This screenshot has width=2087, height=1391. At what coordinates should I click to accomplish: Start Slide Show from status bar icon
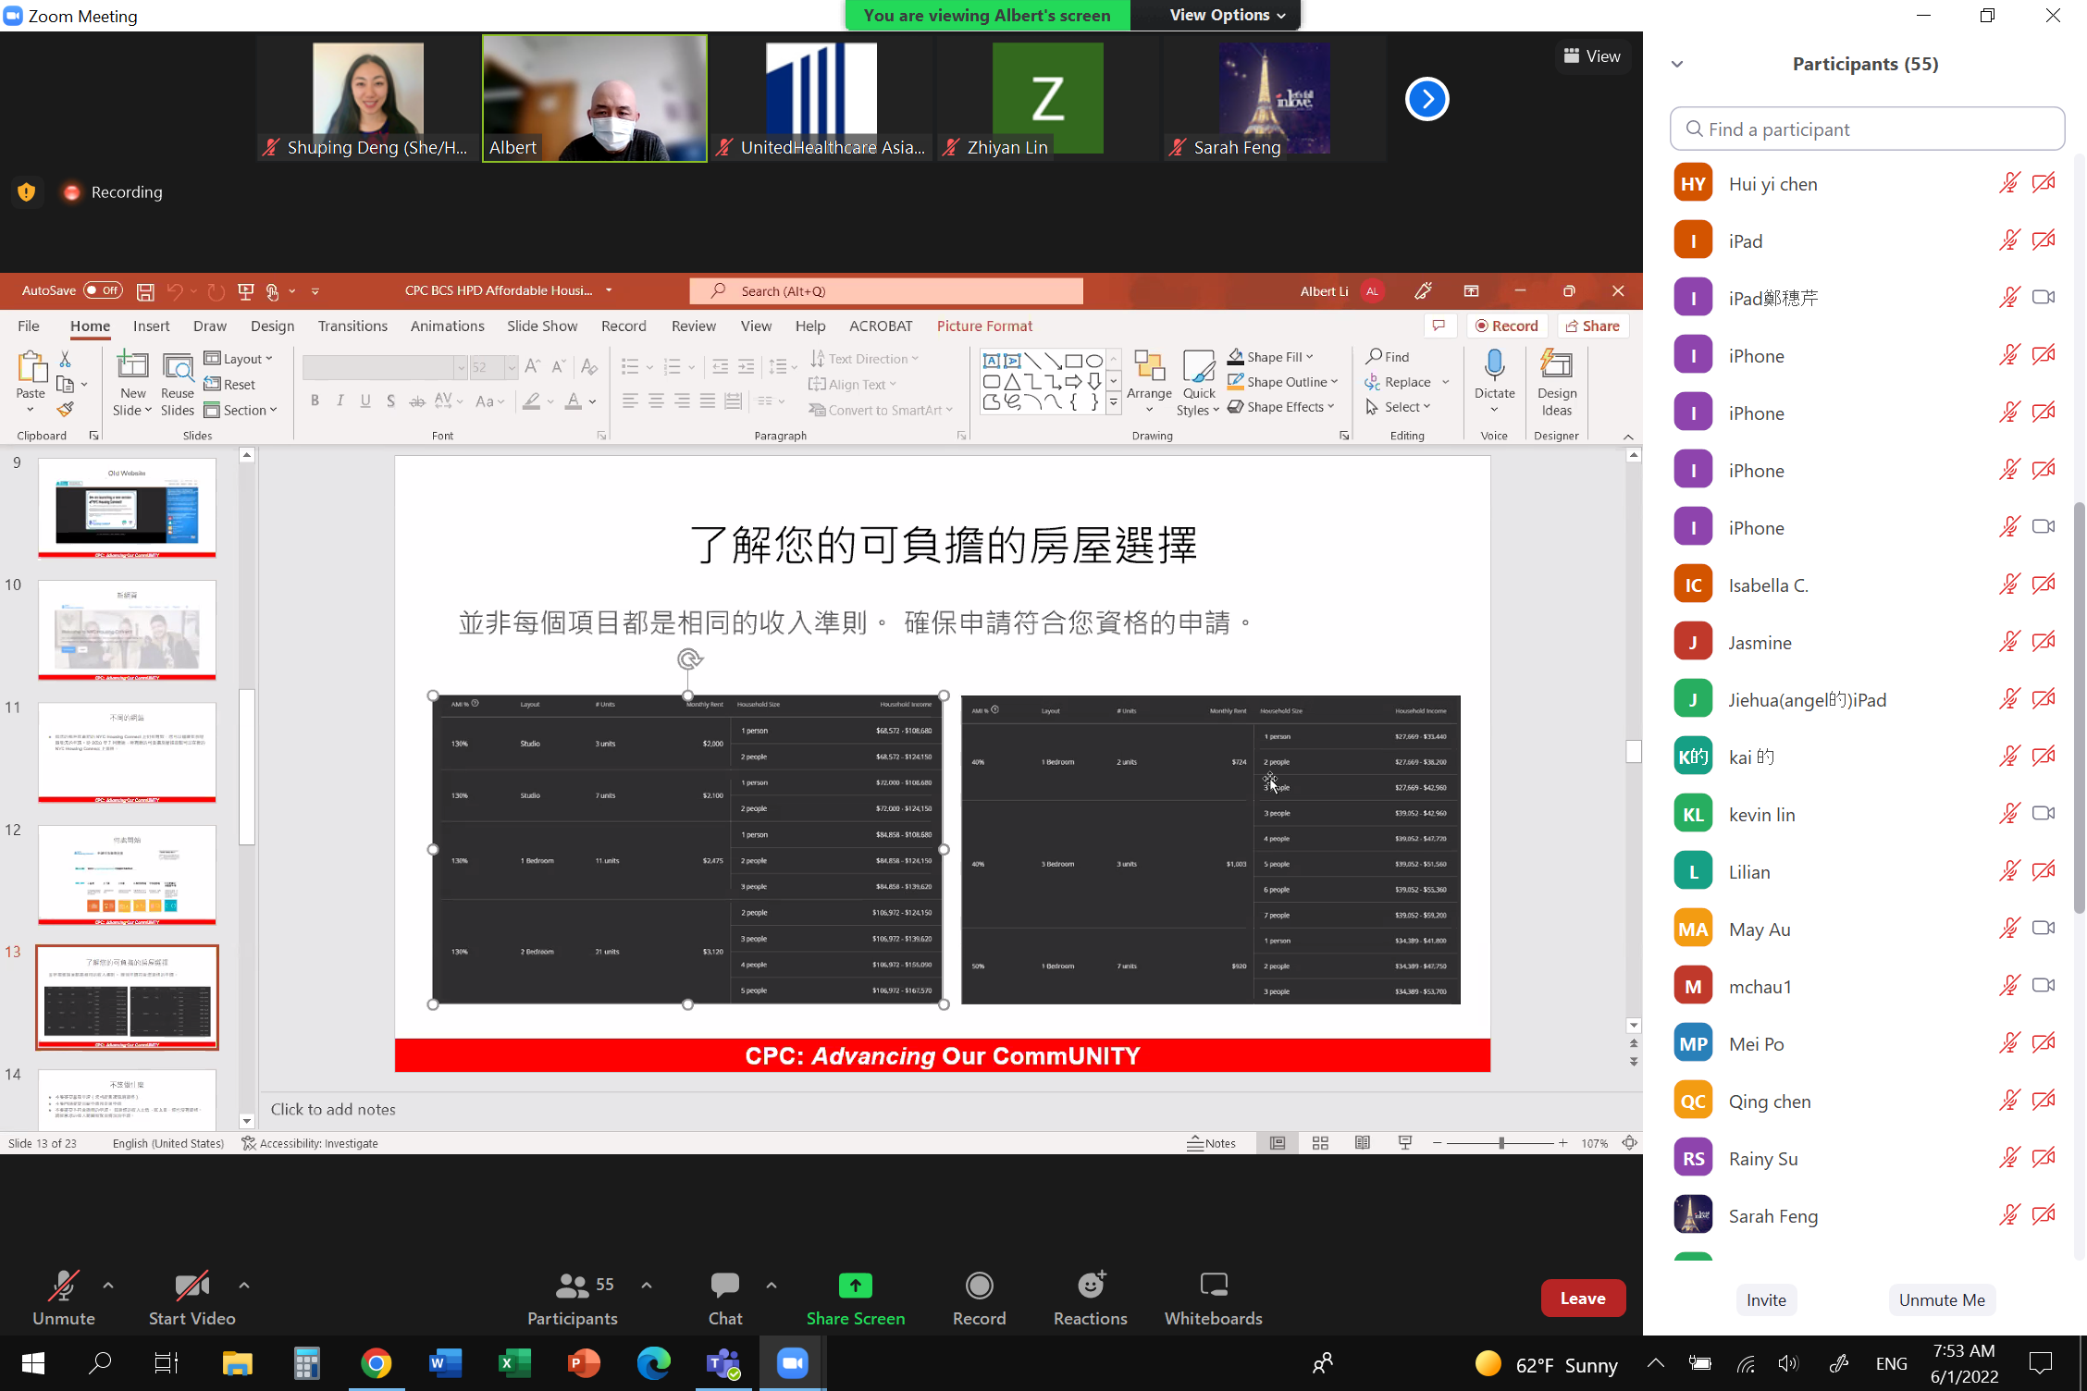coord(1405,1143)
